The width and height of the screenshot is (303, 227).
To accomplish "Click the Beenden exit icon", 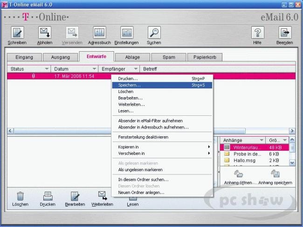I will 285,33.
